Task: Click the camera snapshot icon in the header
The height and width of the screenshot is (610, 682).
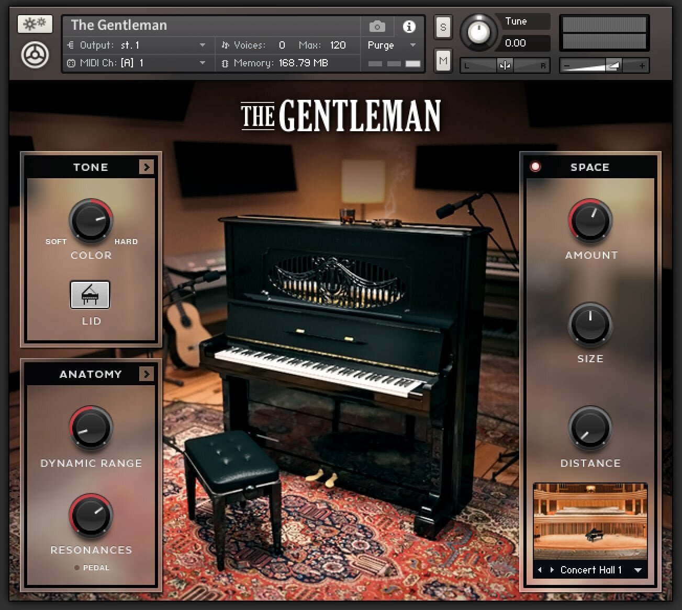Action: (x=376, y=26)
